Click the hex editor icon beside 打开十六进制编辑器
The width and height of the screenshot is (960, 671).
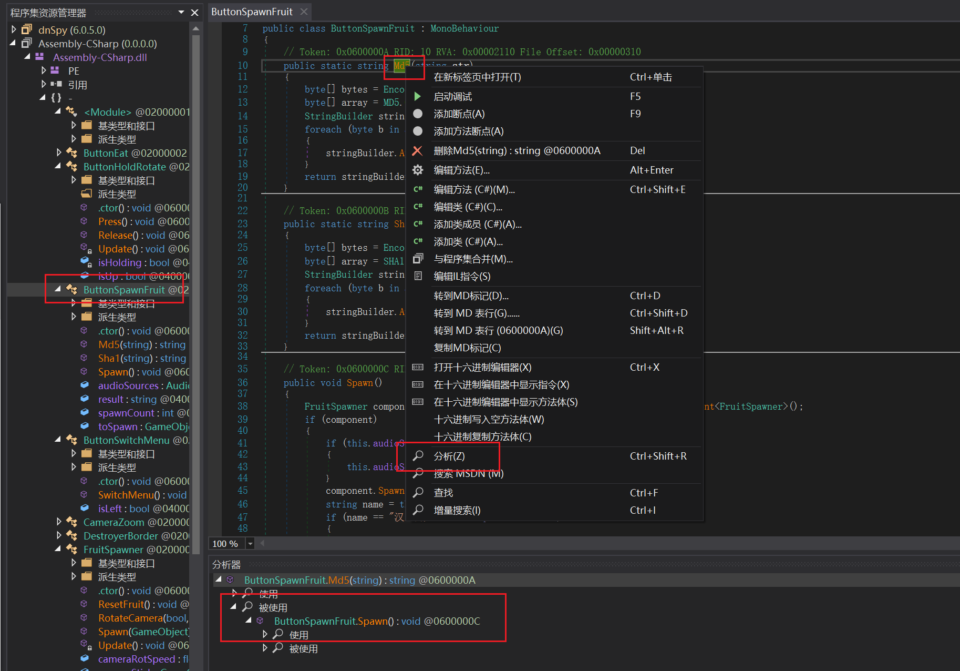[x=418, y=367]
